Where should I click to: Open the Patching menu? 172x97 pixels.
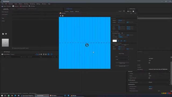(x=26, y=4)
